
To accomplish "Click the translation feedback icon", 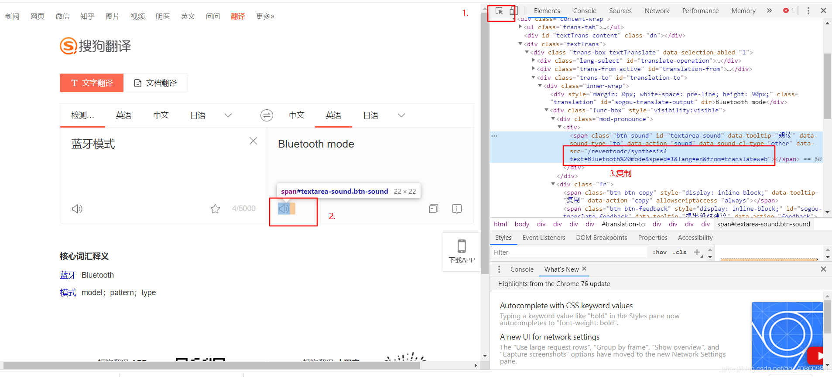I will click(x=457, y=209).
